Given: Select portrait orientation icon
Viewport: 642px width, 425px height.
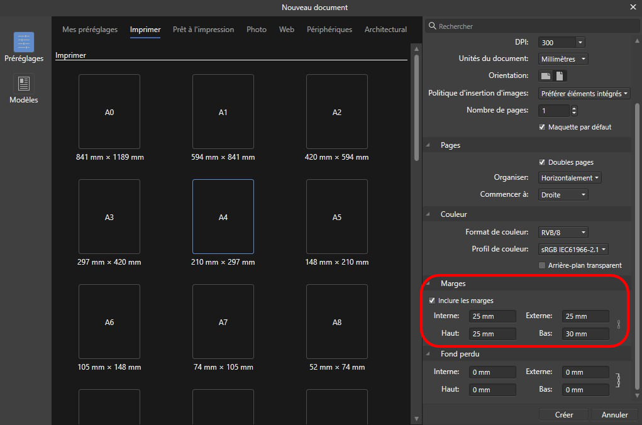Looking at the screenshot, I should tap(560, 75).
